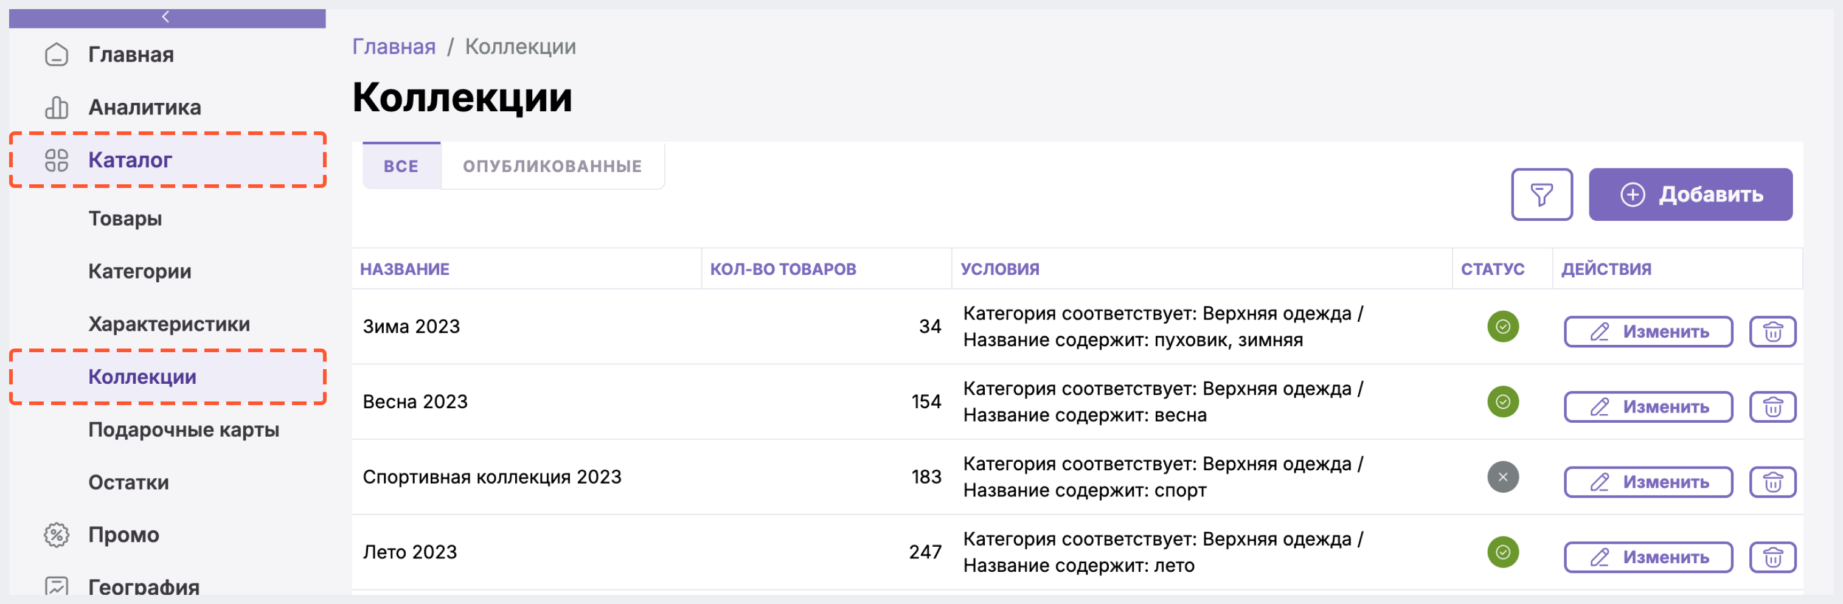Viewport: 1843px width, 604px height.
Task: Delete the Лето 2023 collection
Action: [x=1772, y=557]
